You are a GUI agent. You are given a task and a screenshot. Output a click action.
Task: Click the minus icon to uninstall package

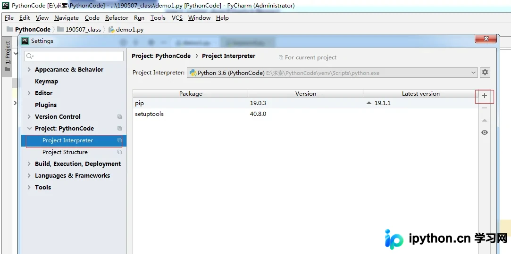point(484,108)
